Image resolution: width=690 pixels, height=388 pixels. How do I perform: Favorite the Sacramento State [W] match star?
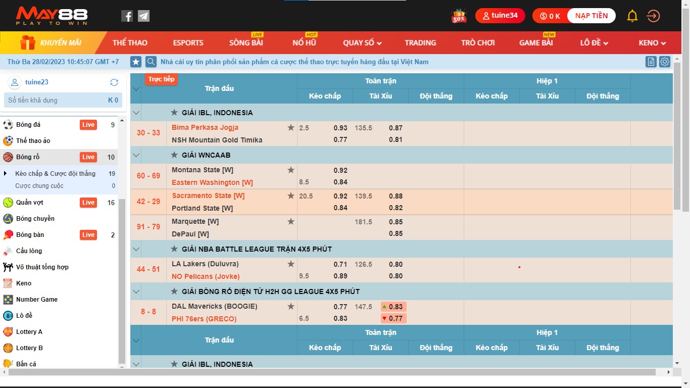(291, 196)
